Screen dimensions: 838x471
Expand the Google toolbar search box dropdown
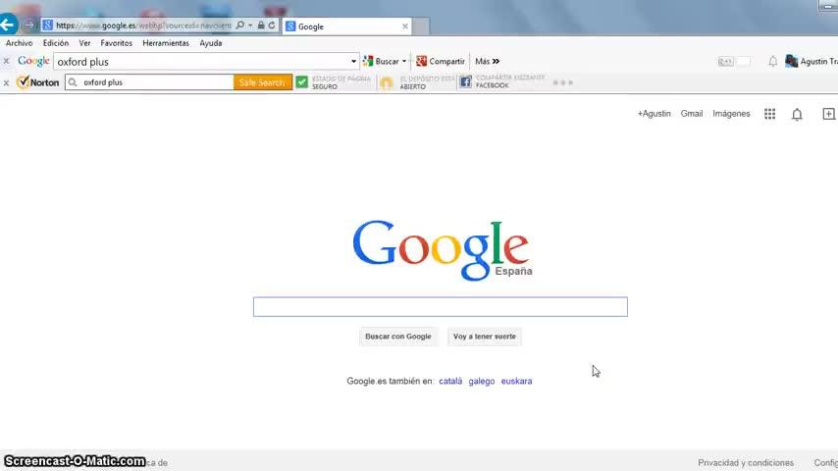pyautogui.click(x=353, y=62)
